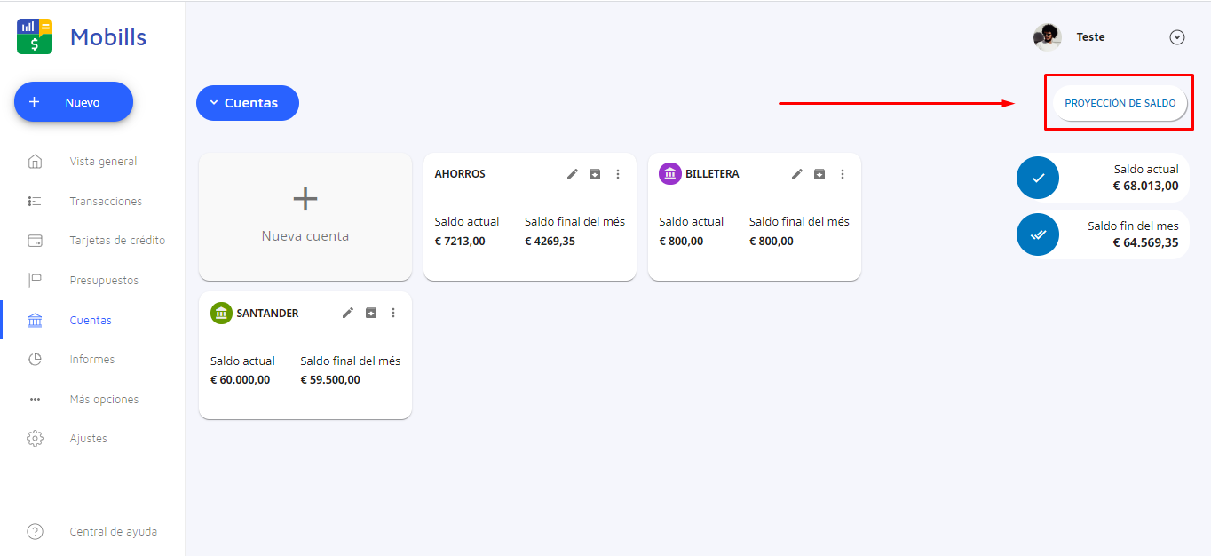Navigate to Presupuestos in sidebar

(104, 281)
